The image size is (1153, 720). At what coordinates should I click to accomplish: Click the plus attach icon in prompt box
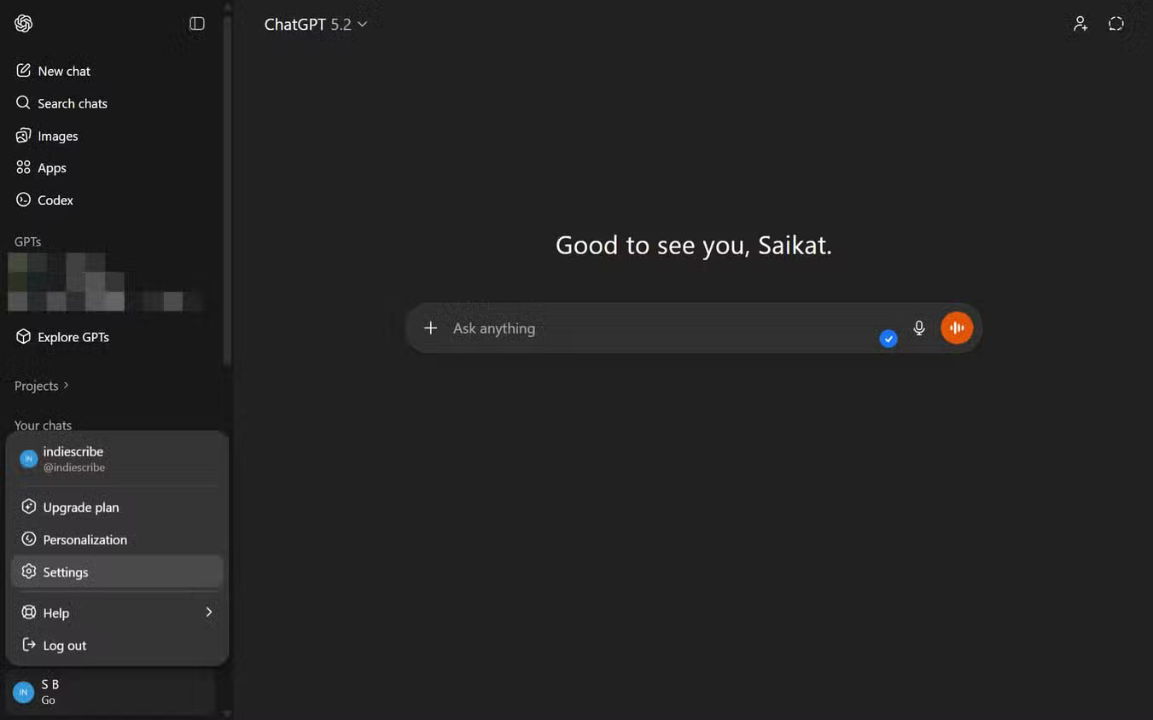[x=431, y=328]
